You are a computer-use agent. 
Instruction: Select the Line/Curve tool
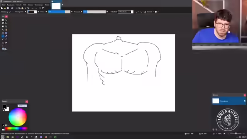(x=6, y=46)
